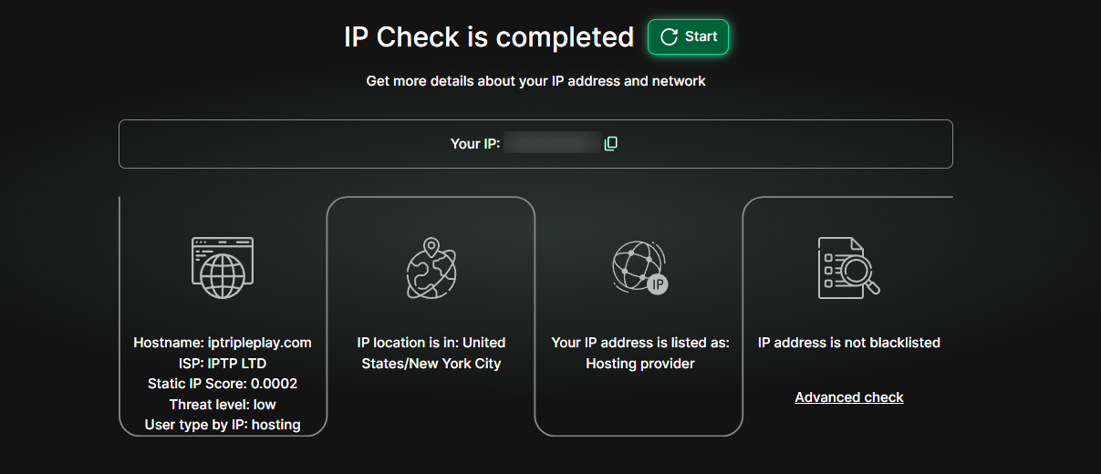Click the ISP: IPTP LTD line

223,363
